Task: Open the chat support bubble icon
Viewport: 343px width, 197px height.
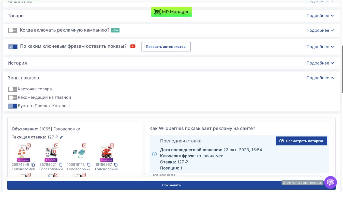Action: [x=330, y=182]
